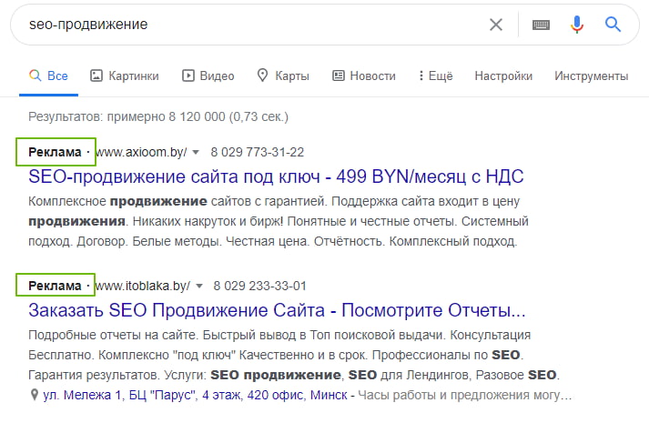The image size is (649, 433).
Task: Switch to the Картинки tab
Action: [124, 76]
